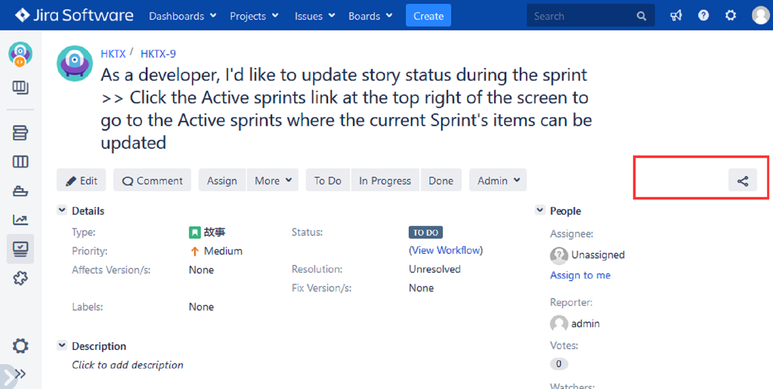This screenshot has height=389, width=773.
Task: Click the votes count 0 badge
Action: click(x=559, y=364)
